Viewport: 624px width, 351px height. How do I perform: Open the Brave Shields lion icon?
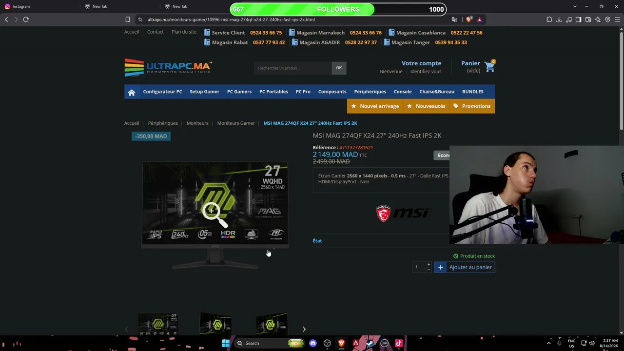pyautogui.click(x=469, y=19)
